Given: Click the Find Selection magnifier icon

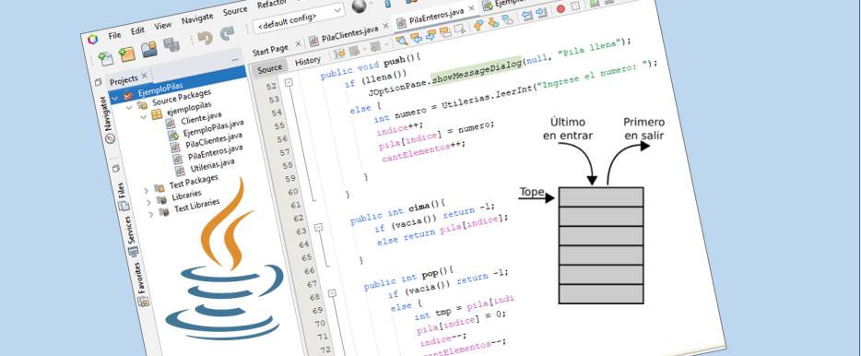Looking at the screenshot, I should click(x=402, y=41).
